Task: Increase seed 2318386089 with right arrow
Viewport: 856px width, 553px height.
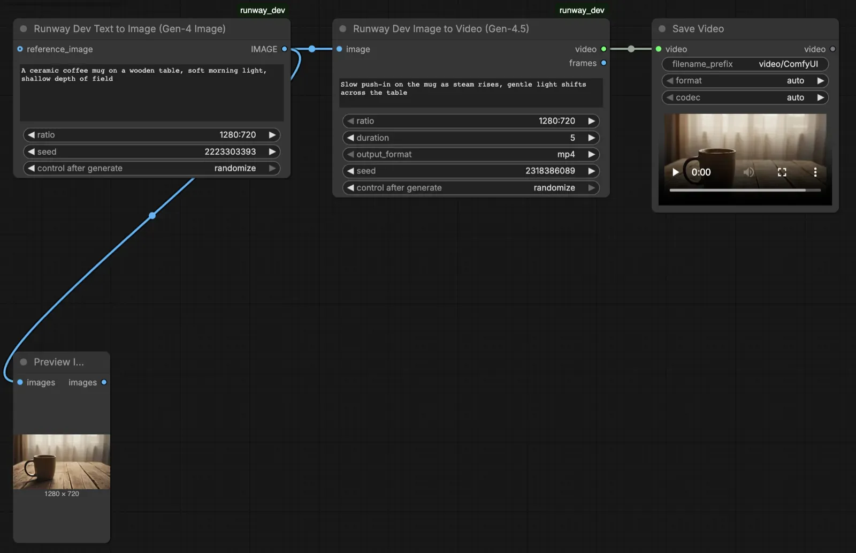Action: click(592, 171)
